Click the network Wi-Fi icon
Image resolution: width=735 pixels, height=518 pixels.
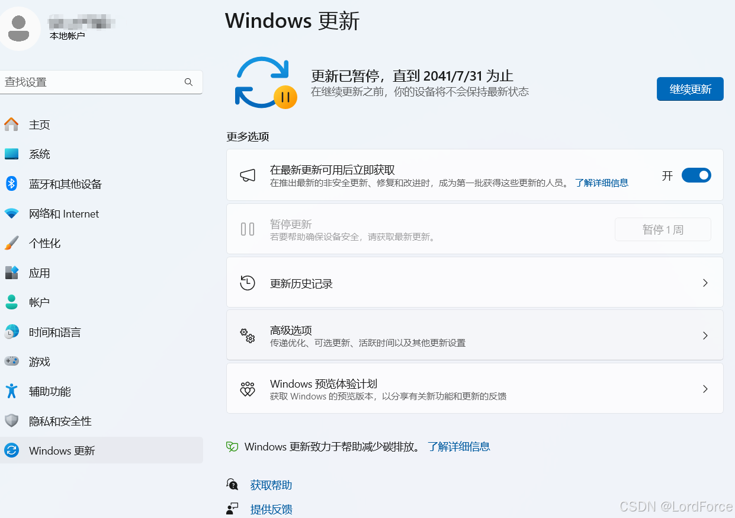click(x=11, y=213)
